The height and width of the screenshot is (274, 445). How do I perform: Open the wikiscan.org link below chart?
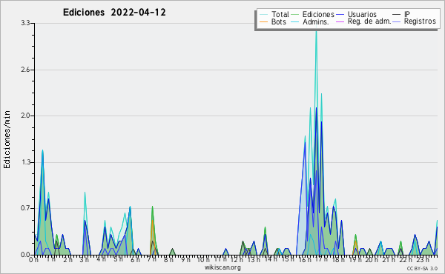click(x=222, y=267)
